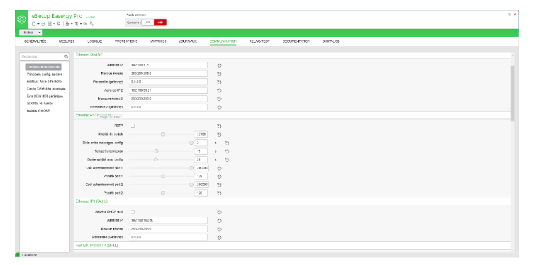Click the compare windows icon in toolbar

tap(85, 24)
